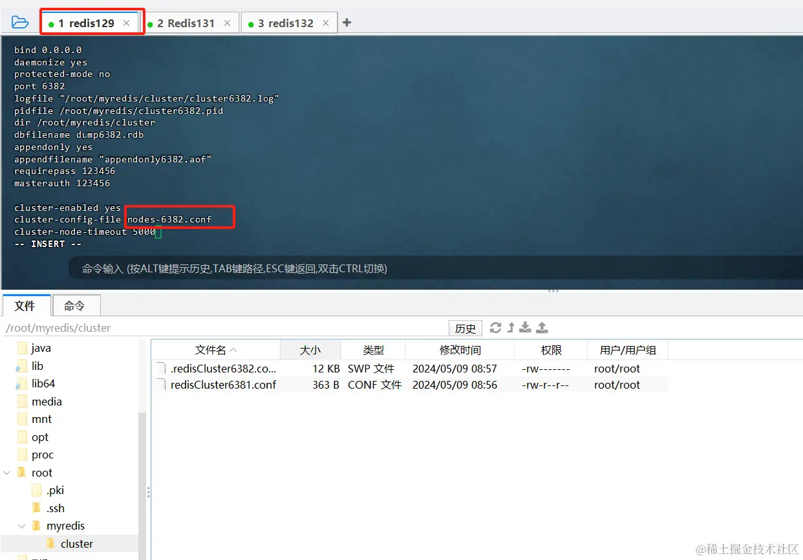Sort files by 大小 column
The width and height of the screenshot is (803, 560).
[x=310, y=350]
